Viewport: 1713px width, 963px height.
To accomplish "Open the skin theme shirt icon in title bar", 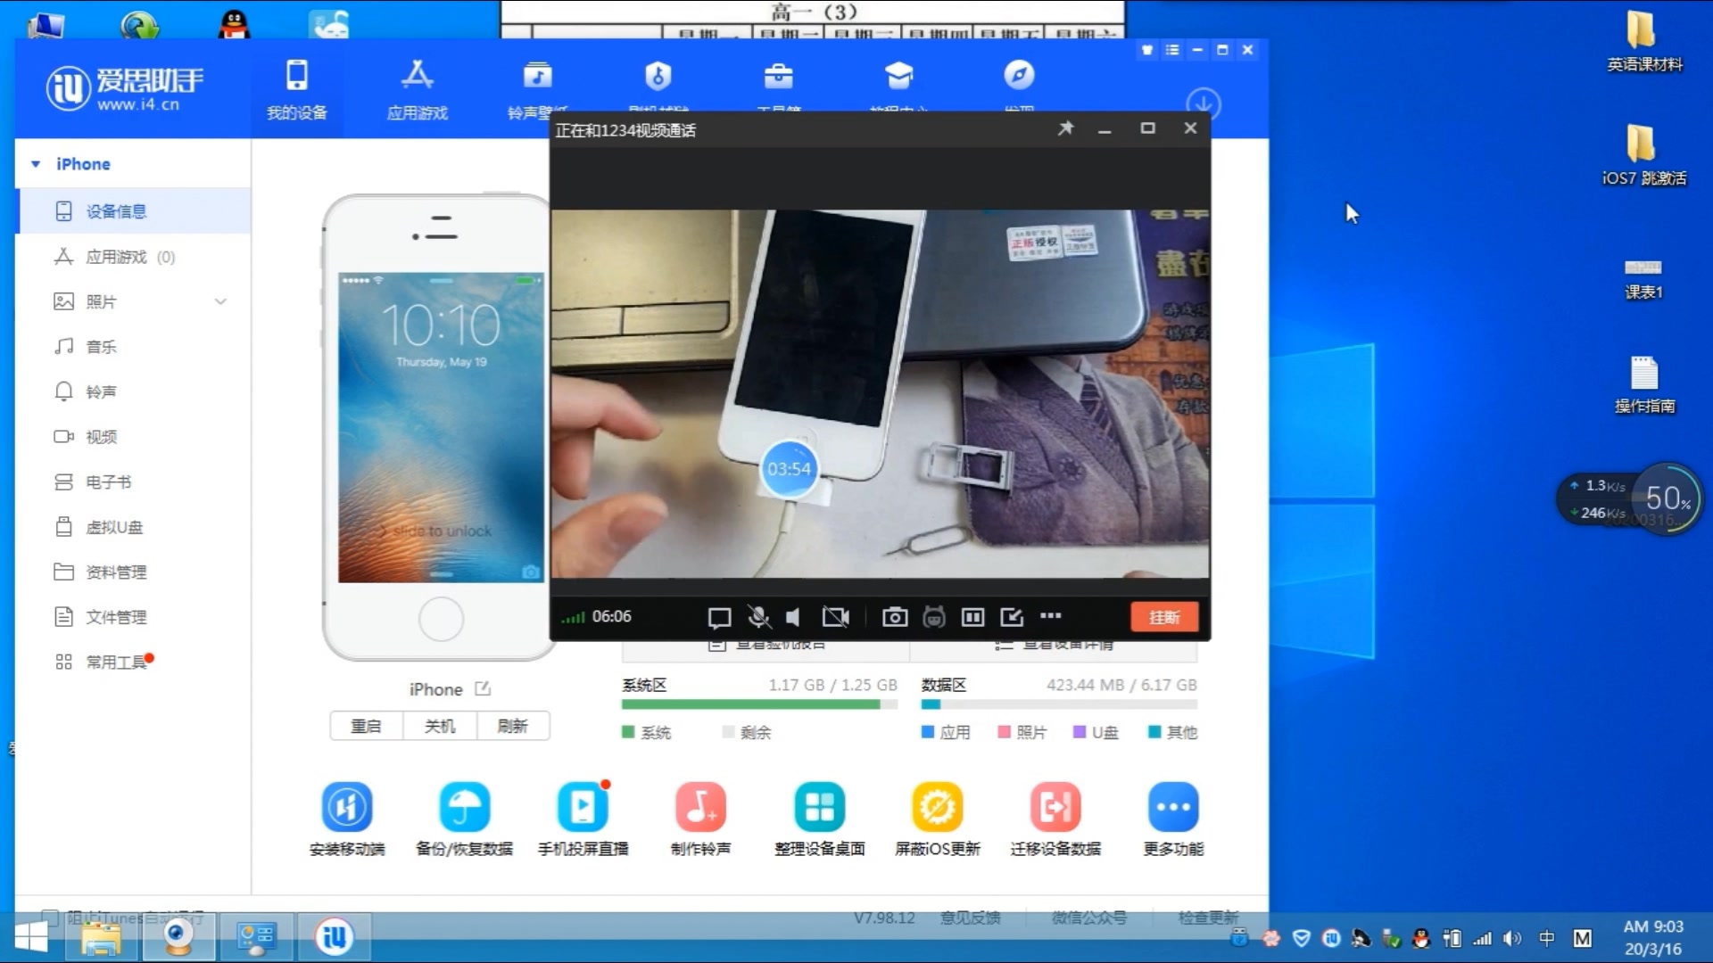I will (x=1147, y=50).
